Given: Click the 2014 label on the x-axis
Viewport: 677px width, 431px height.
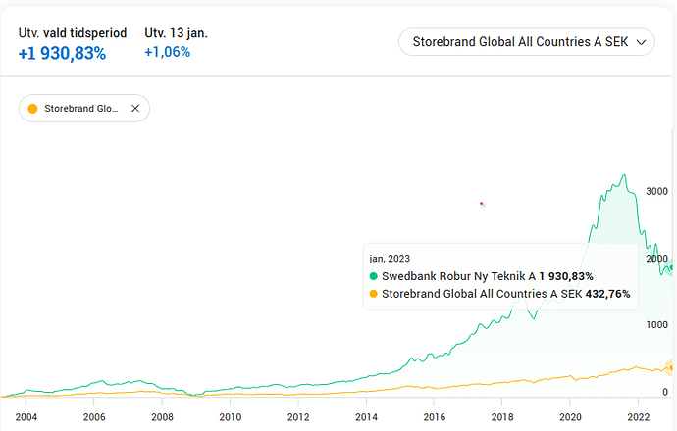Looking at the screenshot, I should (366, 417).
